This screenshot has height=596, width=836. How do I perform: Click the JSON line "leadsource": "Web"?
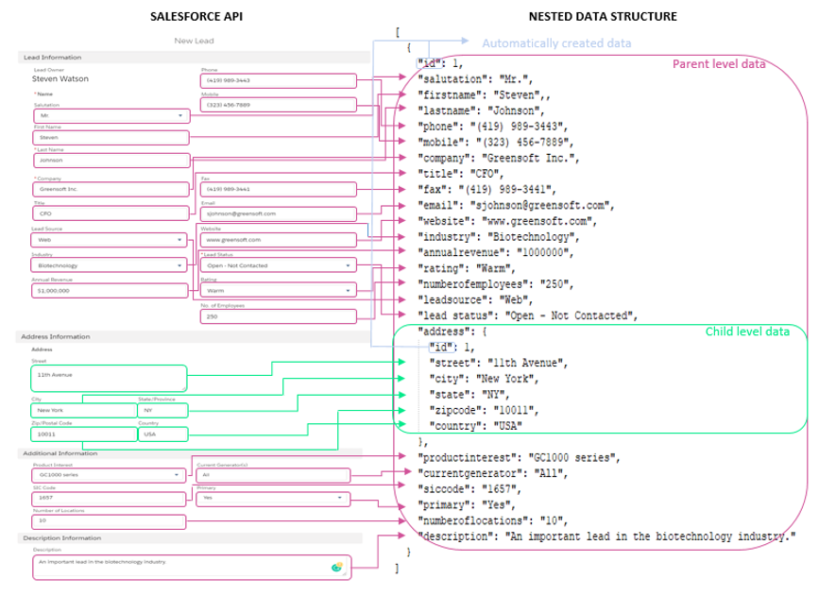(475, 300)
